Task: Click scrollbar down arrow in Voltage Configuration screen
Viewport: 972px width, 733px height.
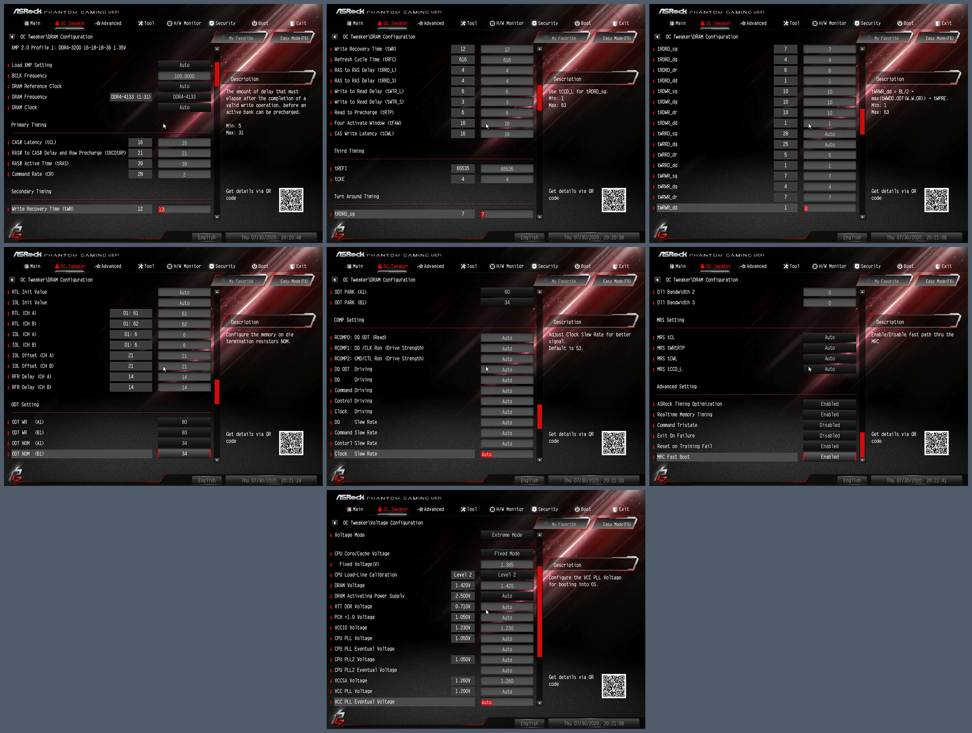Action: pos(540,703)
